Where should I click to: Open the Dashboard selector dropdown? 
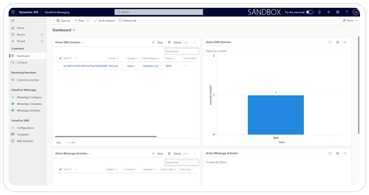coord(74,30)
